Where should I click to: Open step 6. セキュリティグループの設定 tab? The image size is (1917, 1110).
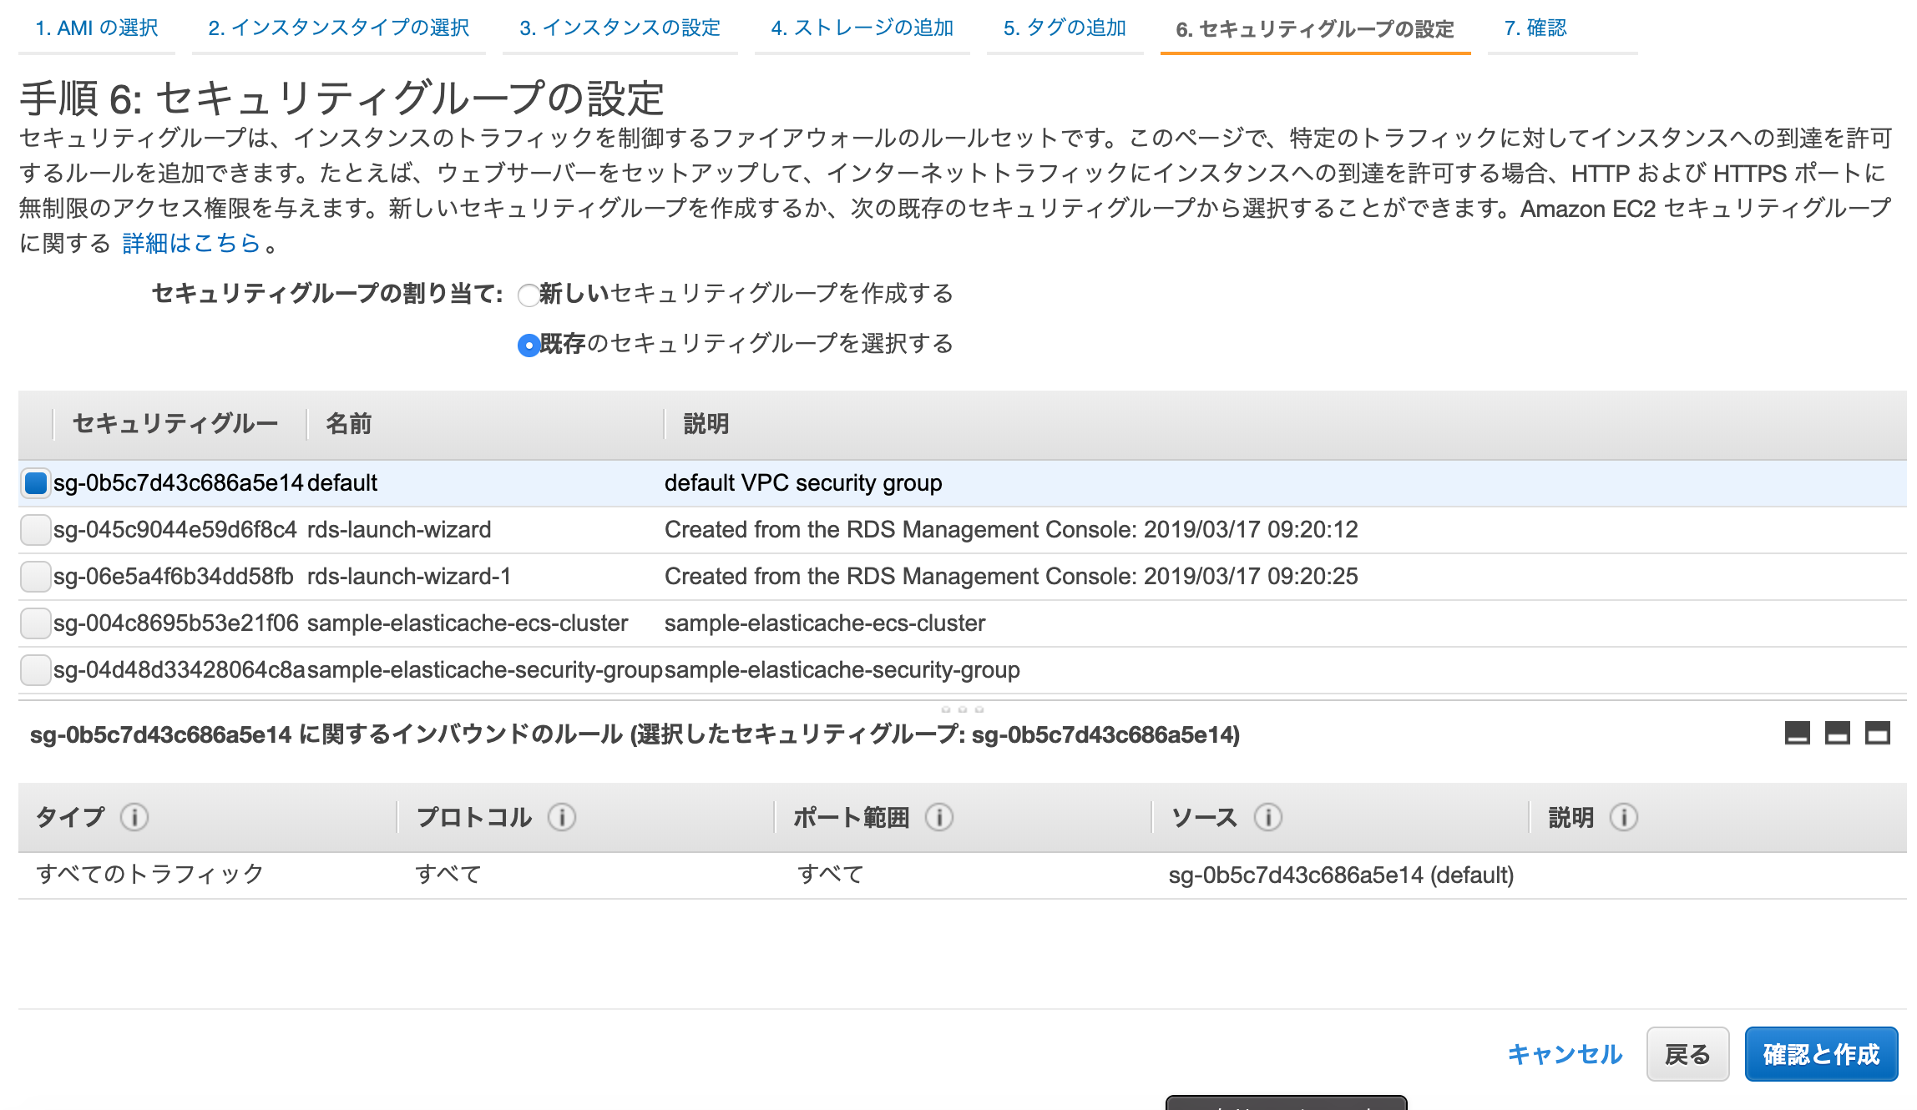(1315, 30)
